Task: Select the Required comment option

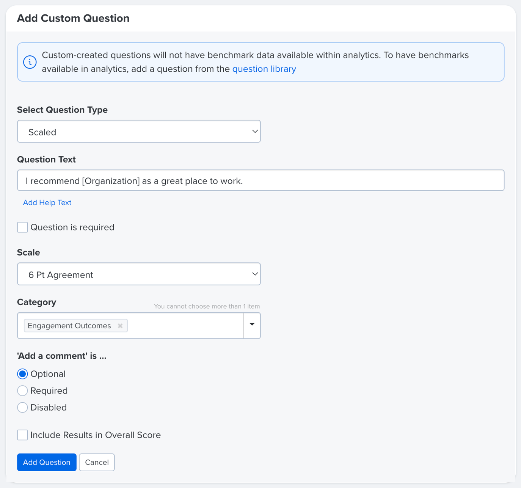Action: (x=22, y=391)
